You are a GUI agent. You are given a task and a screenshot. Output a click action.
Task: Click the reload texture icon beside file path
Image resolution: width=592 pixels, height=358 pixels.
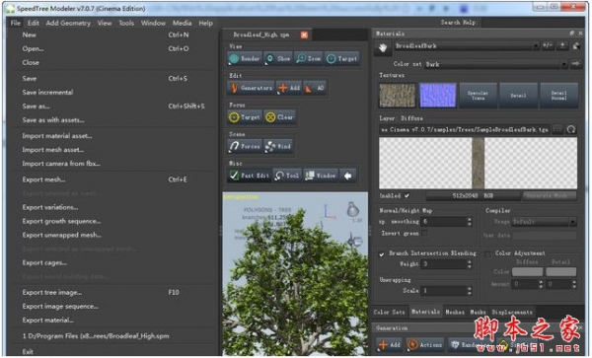point(571,130)
